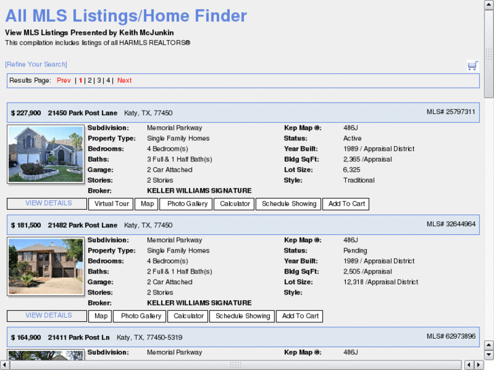Open Photo Gallery for 21482 Park Post Lane
Viewport: 494px width, 370px height.
tap(139, 316)
